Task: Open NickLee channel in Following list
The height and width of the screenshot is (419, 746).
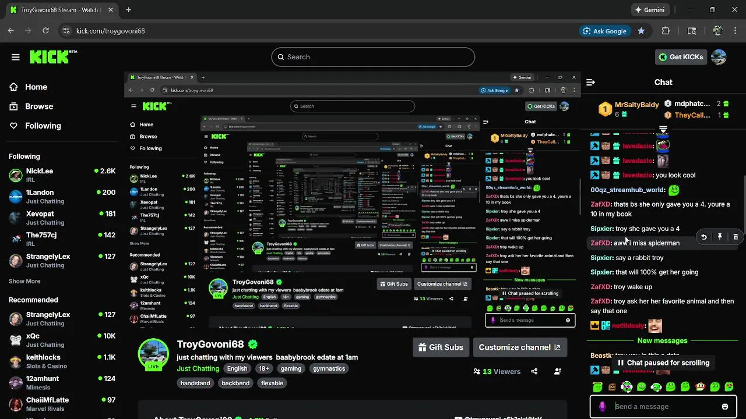Action: coord(62,175)
